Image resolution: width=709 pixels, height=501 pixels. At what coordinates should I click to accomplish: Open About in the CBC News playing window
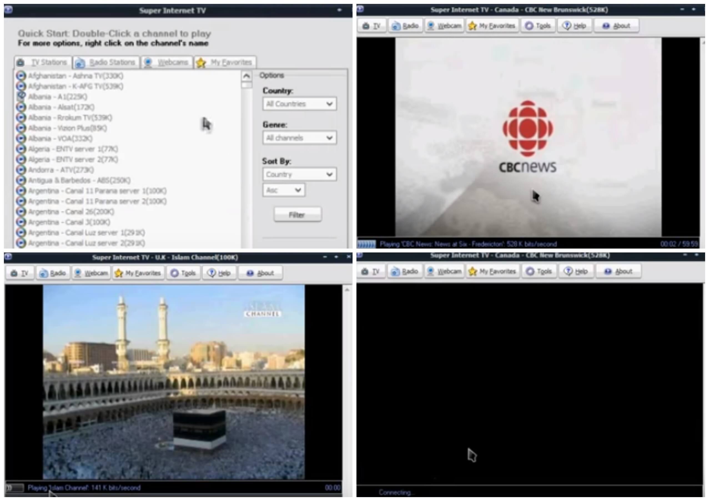616,26
